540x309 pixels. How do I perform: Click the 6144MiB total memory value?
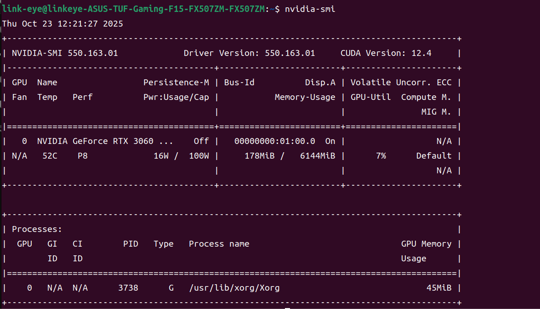(x=318, y=156)
